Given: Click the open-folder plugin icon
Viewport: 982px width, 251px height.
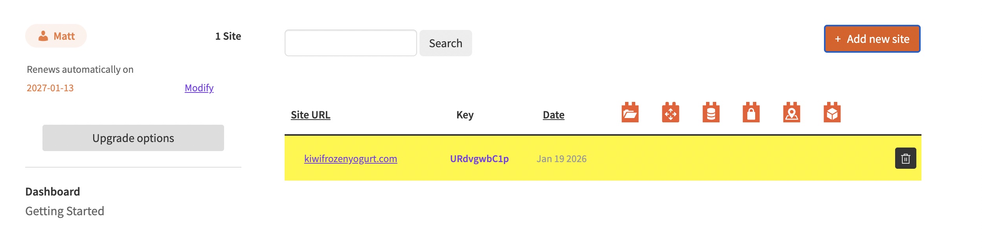Looking at the screenshot, I should tap(630, 113).
